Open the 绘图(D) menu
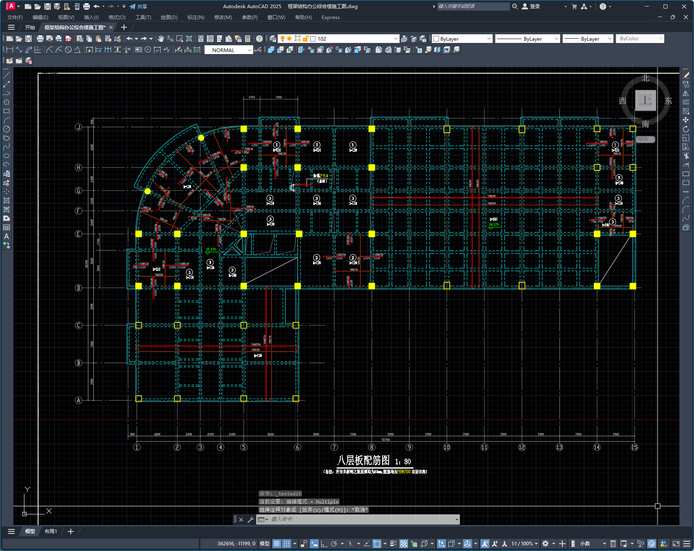This screenshot has width=694, height=551. click(169, 17)
